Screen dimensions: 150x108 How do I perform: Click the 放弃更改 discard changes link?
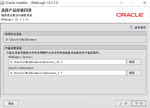[x=140, y=28]
